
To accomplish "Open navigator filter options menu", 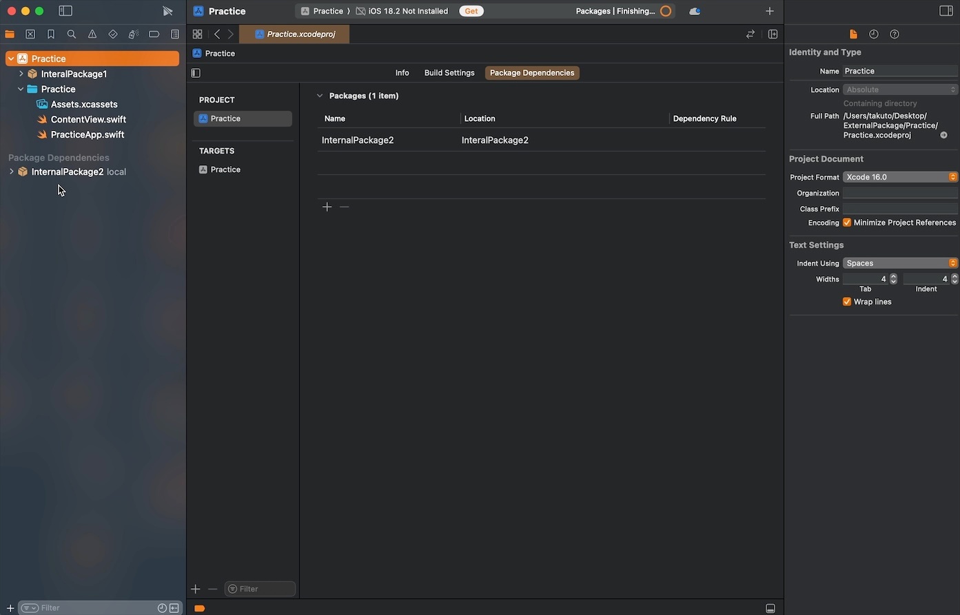I will tap(30, 608).
